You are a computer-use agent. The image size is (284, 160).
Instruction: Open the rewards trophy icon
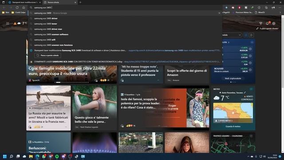click(260, 24)
